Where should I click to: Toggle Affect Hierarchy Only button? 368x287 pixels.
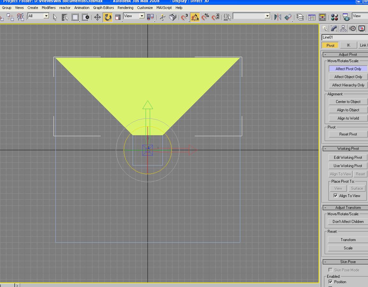click(x=348, y=85)
